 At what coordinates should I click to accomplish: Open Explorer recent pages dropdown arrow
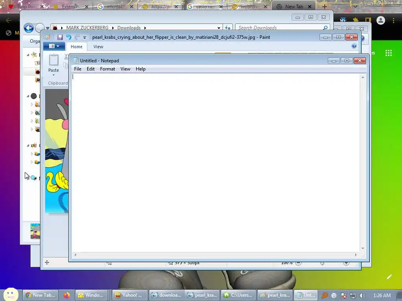point(48,28)
